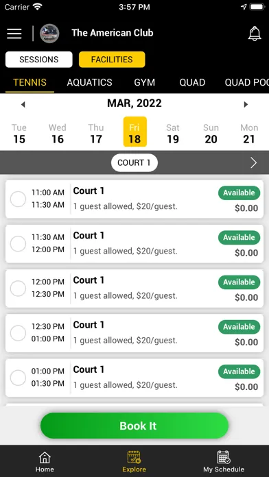
Task: Go to next month arrow
Action: click(x=246, y=105)
